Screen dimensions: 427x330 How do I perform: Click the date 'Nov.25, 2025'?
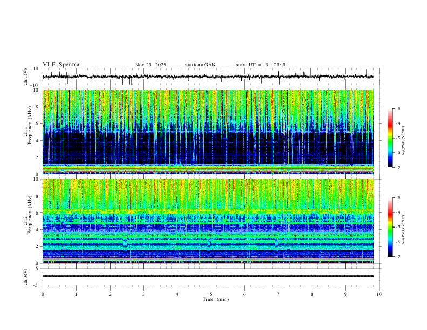click(x=150, y=65)
